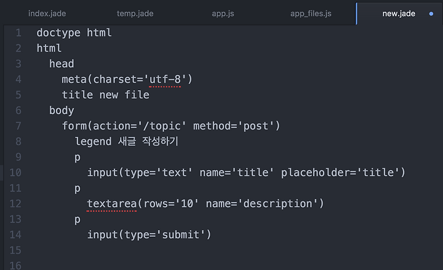This screenshot has width=443, height=270.
Task: Click the '/topic' action value
Action: point(162,126)
